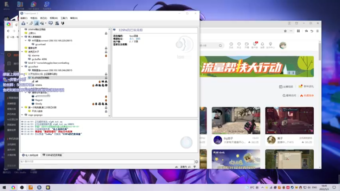Image resolution: width=340 pixels, height=191 pixels.
Task: Focus the TeamSpeak chat message input field
Action: point(107,162)
